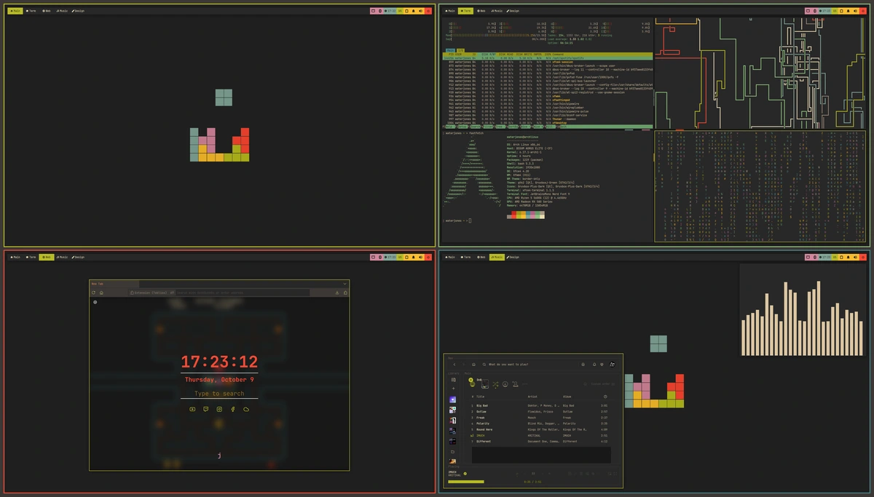Open the Instagram shortcut below the clock

(x=219, y=410)
